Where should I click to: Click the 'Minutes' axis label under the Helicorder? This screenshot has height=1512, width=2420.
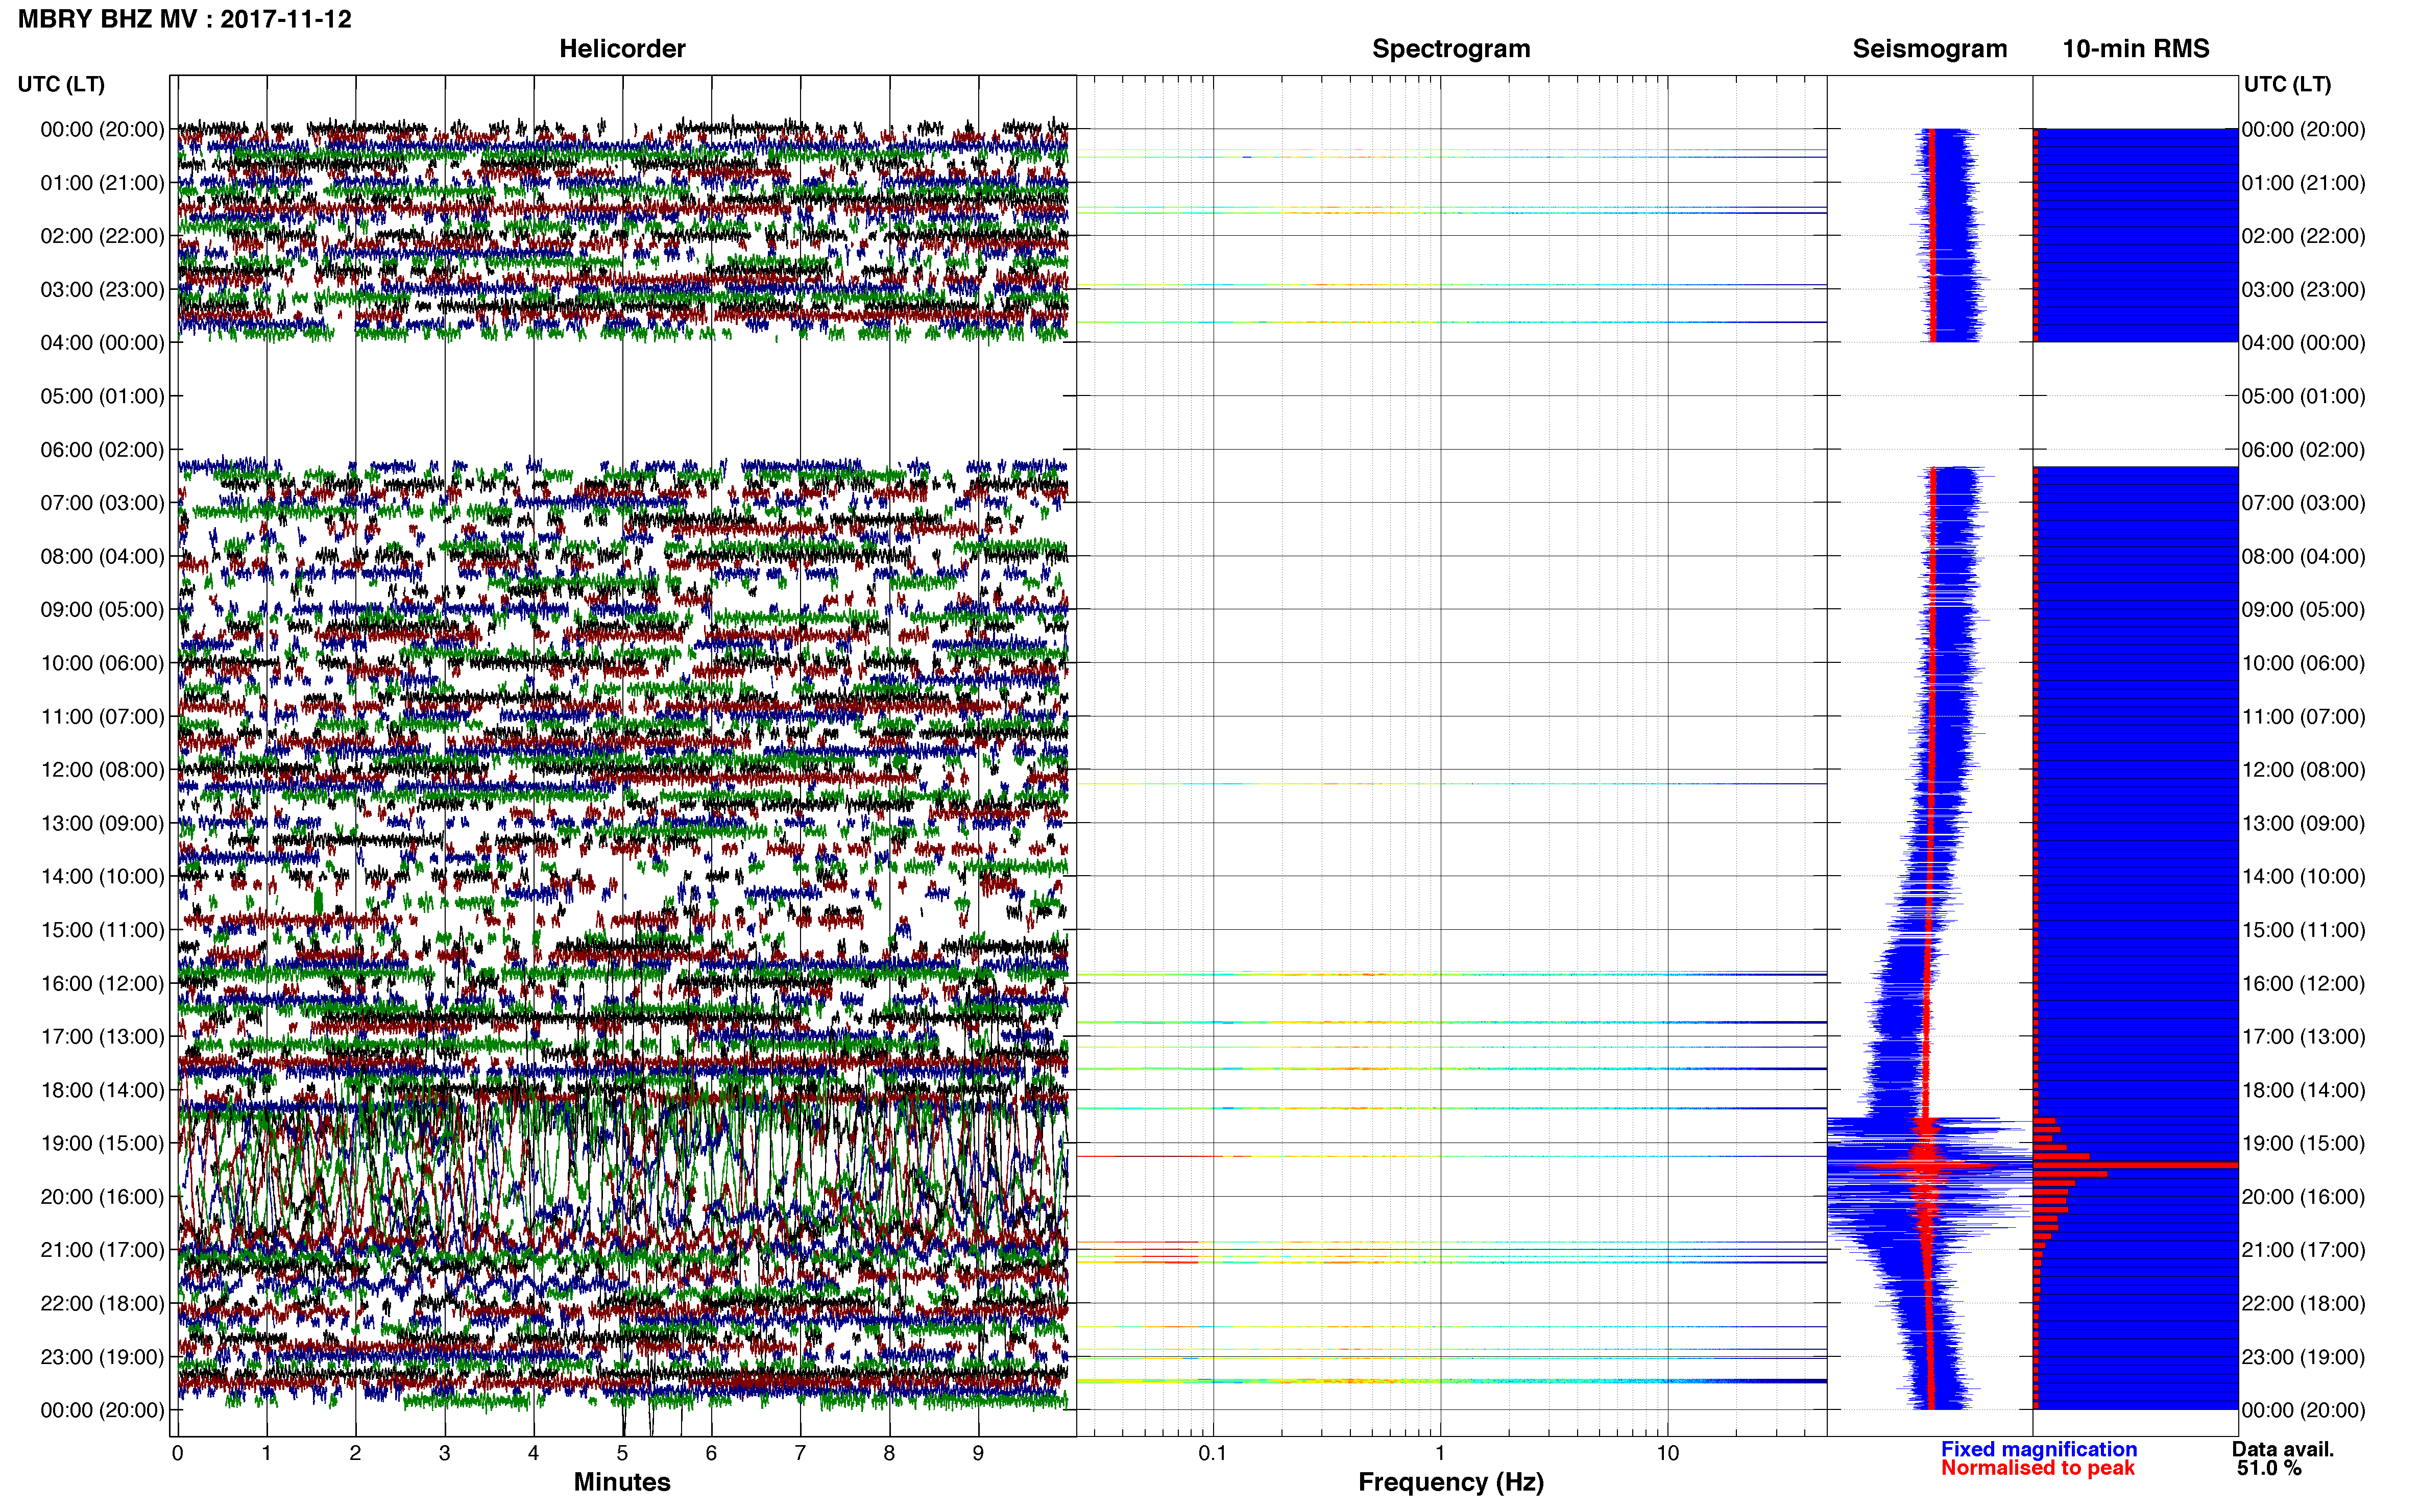622,1482
